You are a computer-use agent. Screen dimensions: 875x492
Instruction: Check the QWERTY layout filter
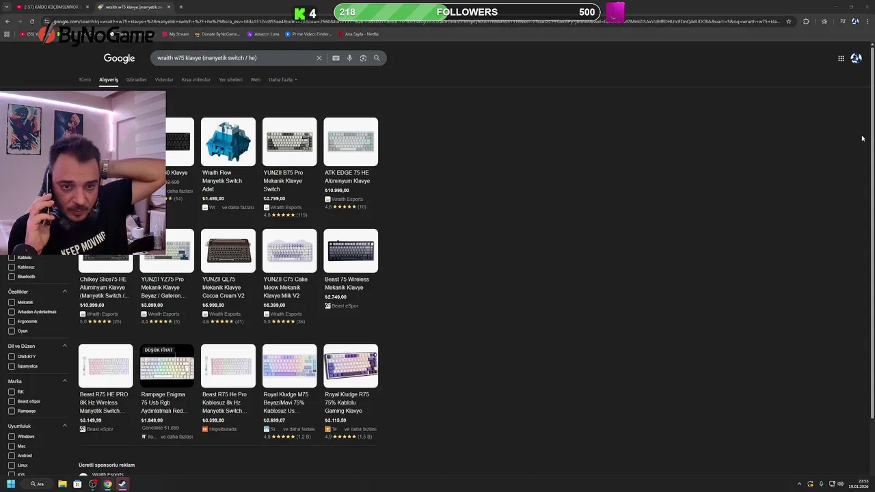pyautogui.click(x=12, y=357)
